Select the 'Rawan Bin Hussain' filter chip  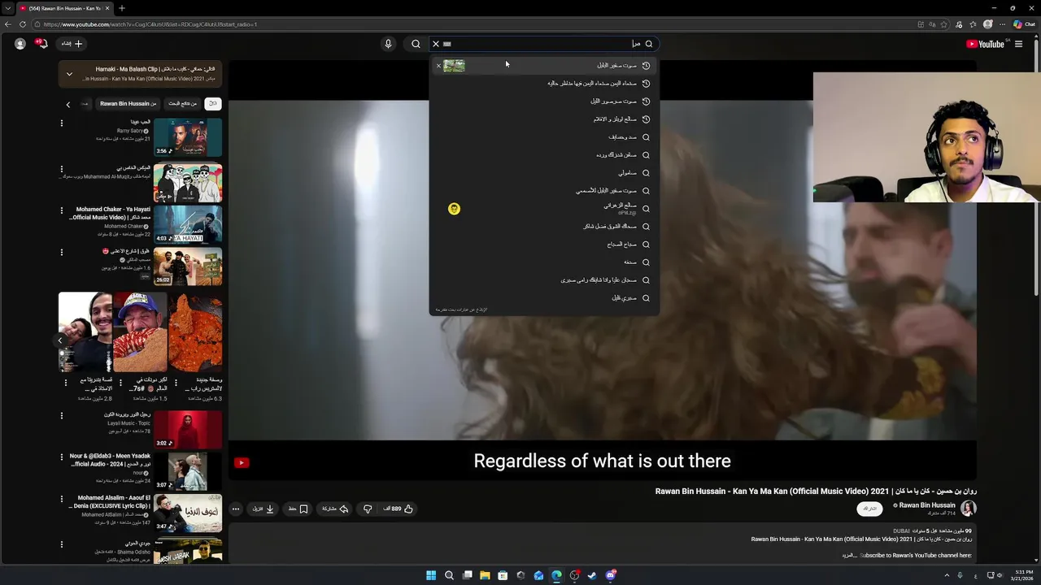pyautogui.click(x=128, y=104)
